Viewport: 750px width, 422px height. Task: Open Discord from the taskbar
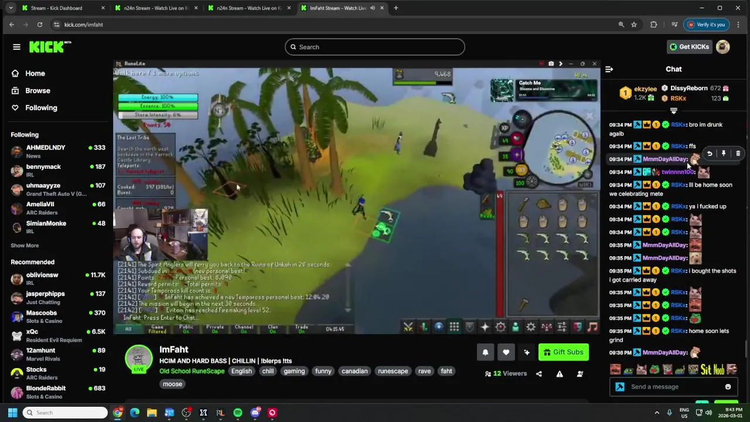(x=255, y=413)
